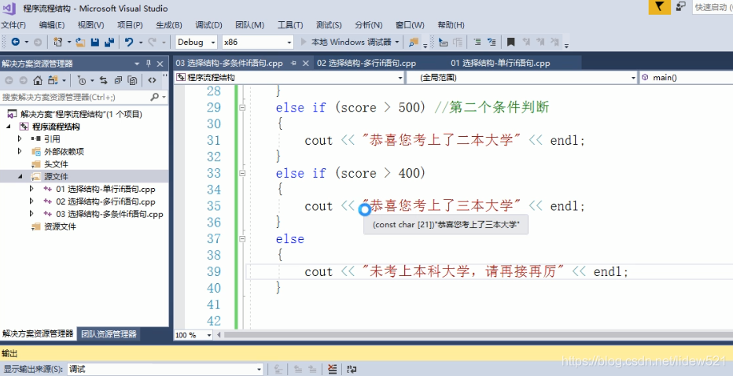733x376 pixels.
Task: Open Solution Explorer window position dropdown arrow
Action: (137, 64)
